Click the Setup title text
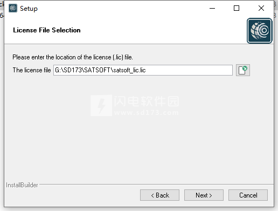 point(29,9)
